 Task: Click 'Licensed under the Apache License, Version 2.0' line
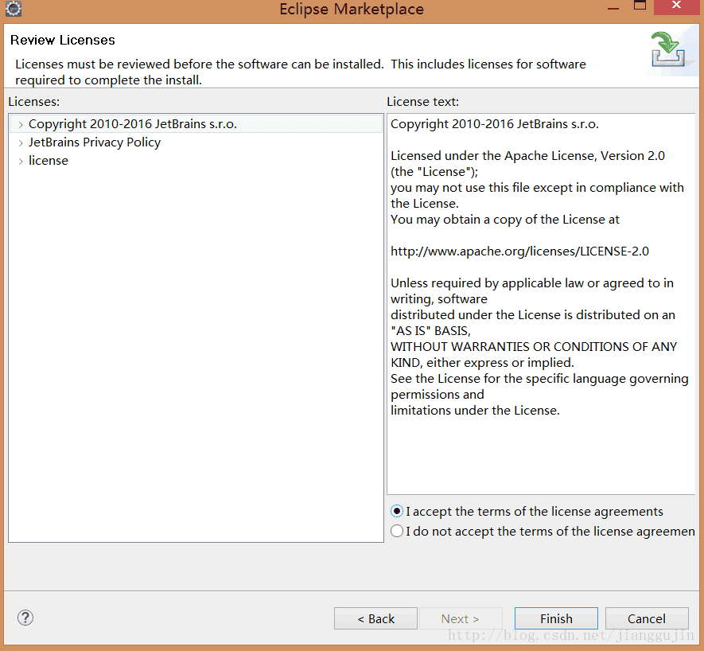tap(527, 156)
